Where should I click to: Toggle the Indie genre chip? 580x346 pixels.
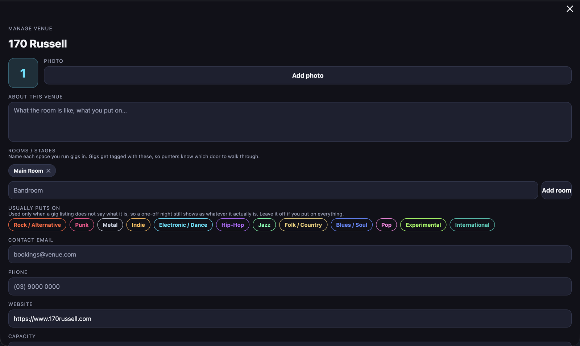138,225
